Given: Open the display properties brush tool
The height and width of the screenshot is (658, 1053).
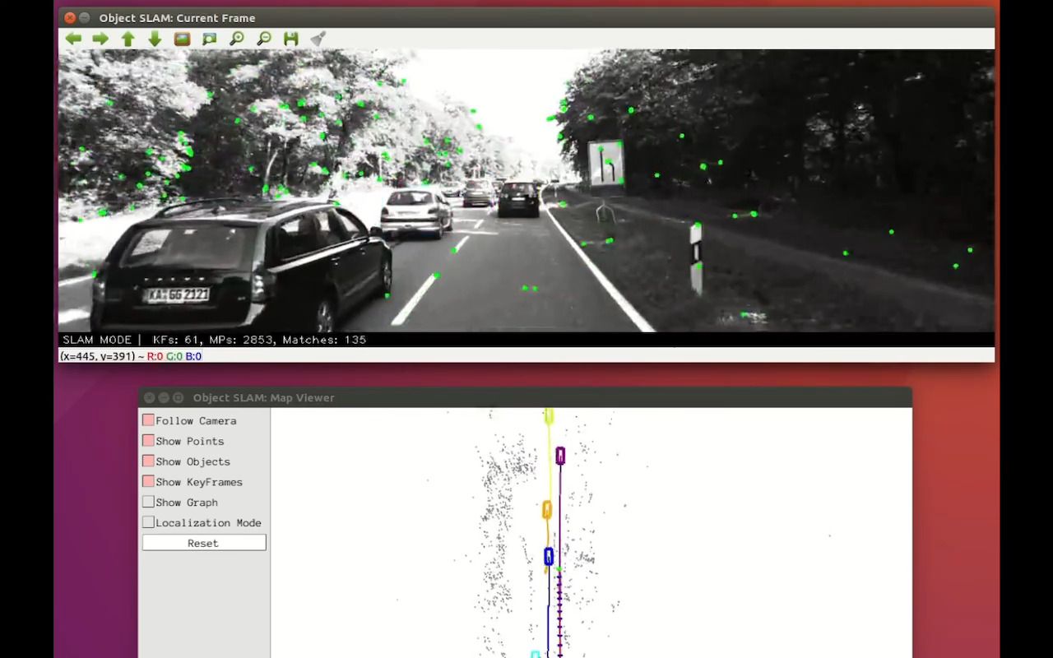Looking at the screenshot, I should click(318, 39).
